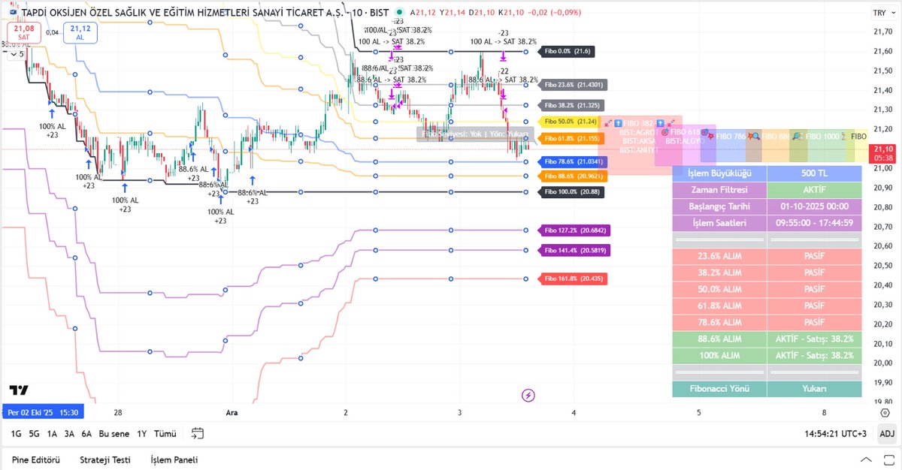Click the Yukarı direction cell
This screenshot has width=902, height=470.
[815, 389]
